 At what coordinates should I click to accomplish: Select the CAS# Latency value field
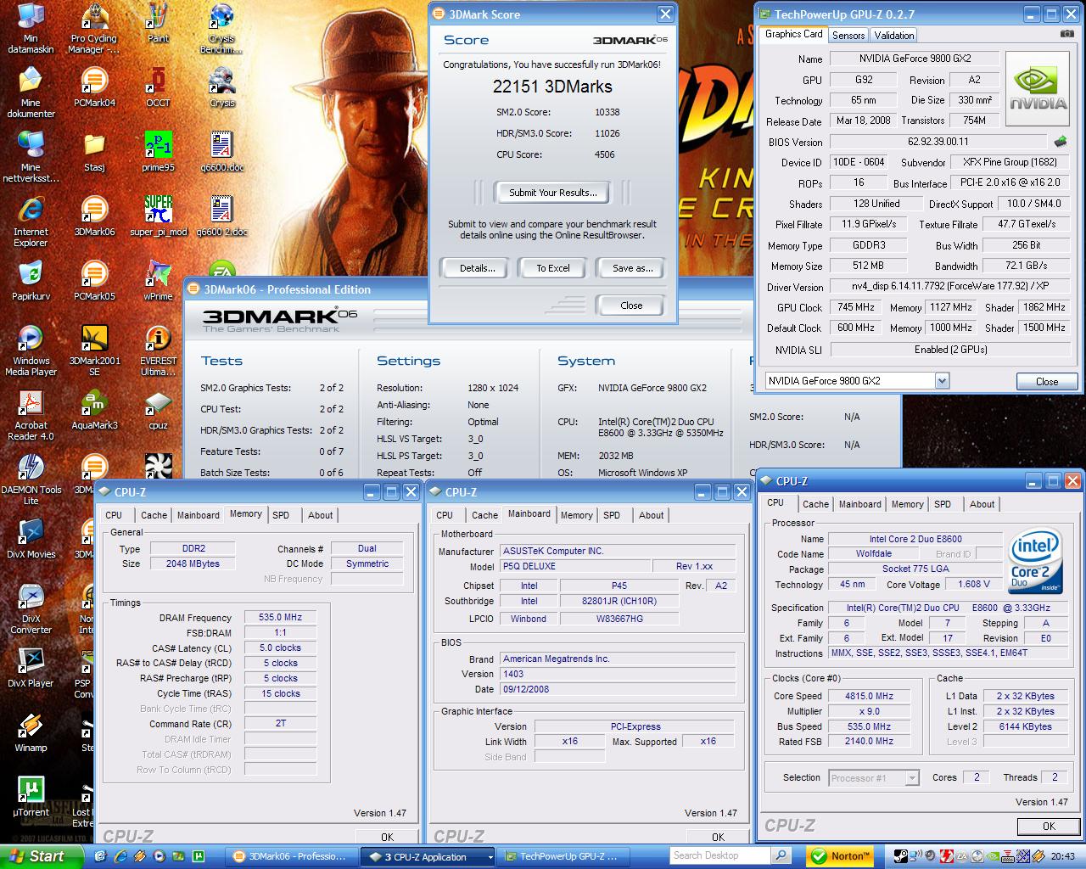pos(280,648)
